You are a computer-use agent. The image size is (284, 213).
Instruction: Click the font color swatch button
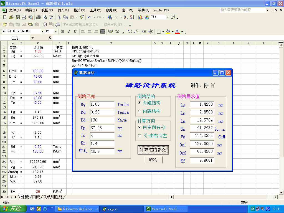pos(177,32)
